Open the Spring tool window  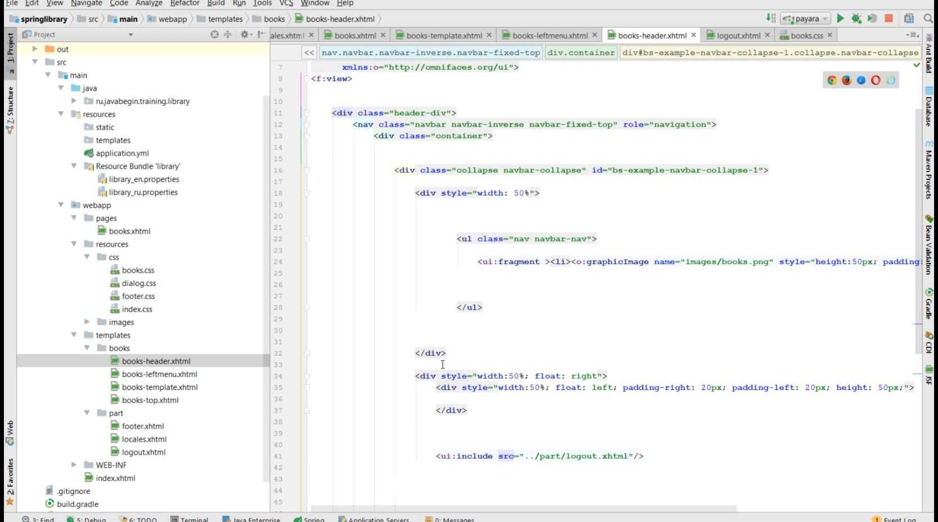click(x=309, y=519)
